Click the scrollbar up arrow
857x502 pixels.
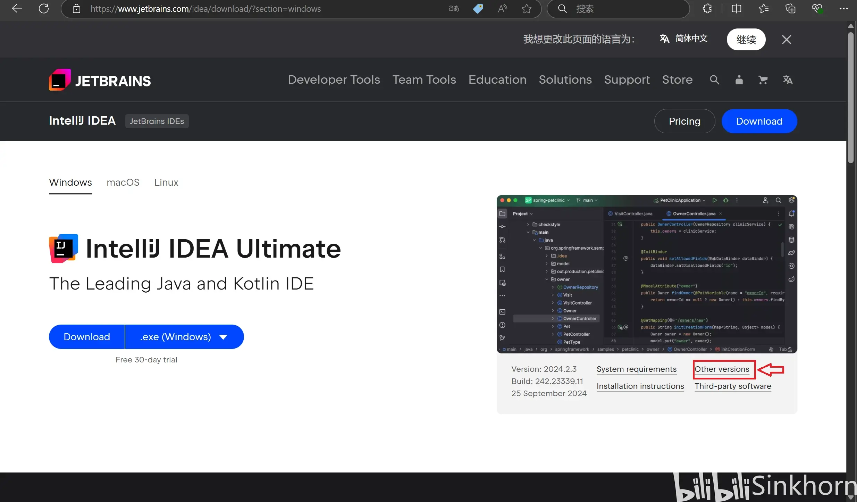point(850,26)
